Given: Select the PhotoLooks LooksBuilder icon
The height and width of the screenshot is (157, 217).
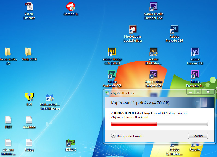Looking at the screenshot, I should (x=133, y=29).
